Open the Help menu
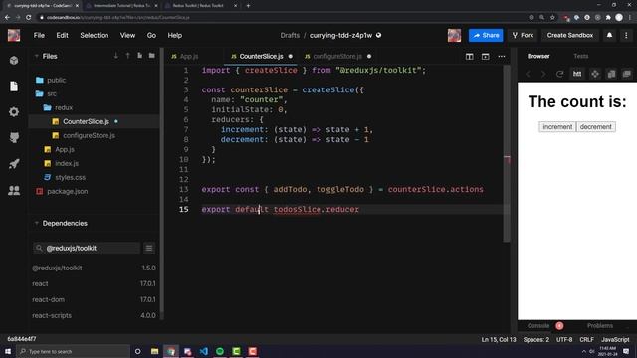The image size is (637, 358). point(175,36)
